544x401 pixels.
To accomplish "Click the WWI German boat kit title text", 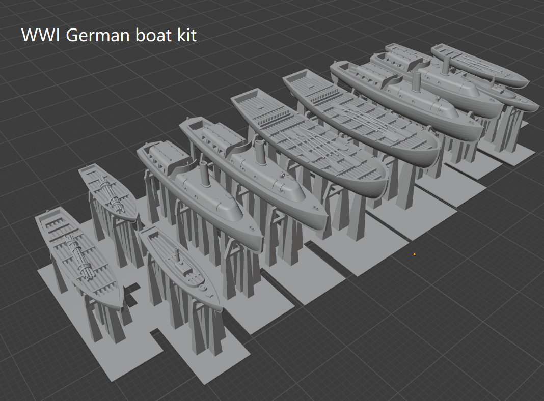I will (x=110, y=36).
